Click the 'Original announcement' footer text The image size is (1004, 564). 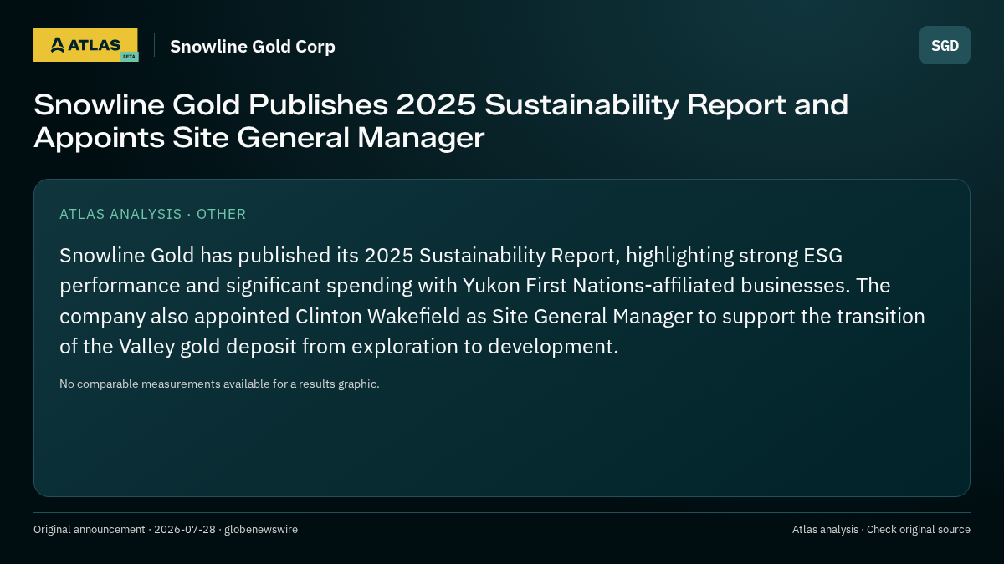[x=166, y=529]
